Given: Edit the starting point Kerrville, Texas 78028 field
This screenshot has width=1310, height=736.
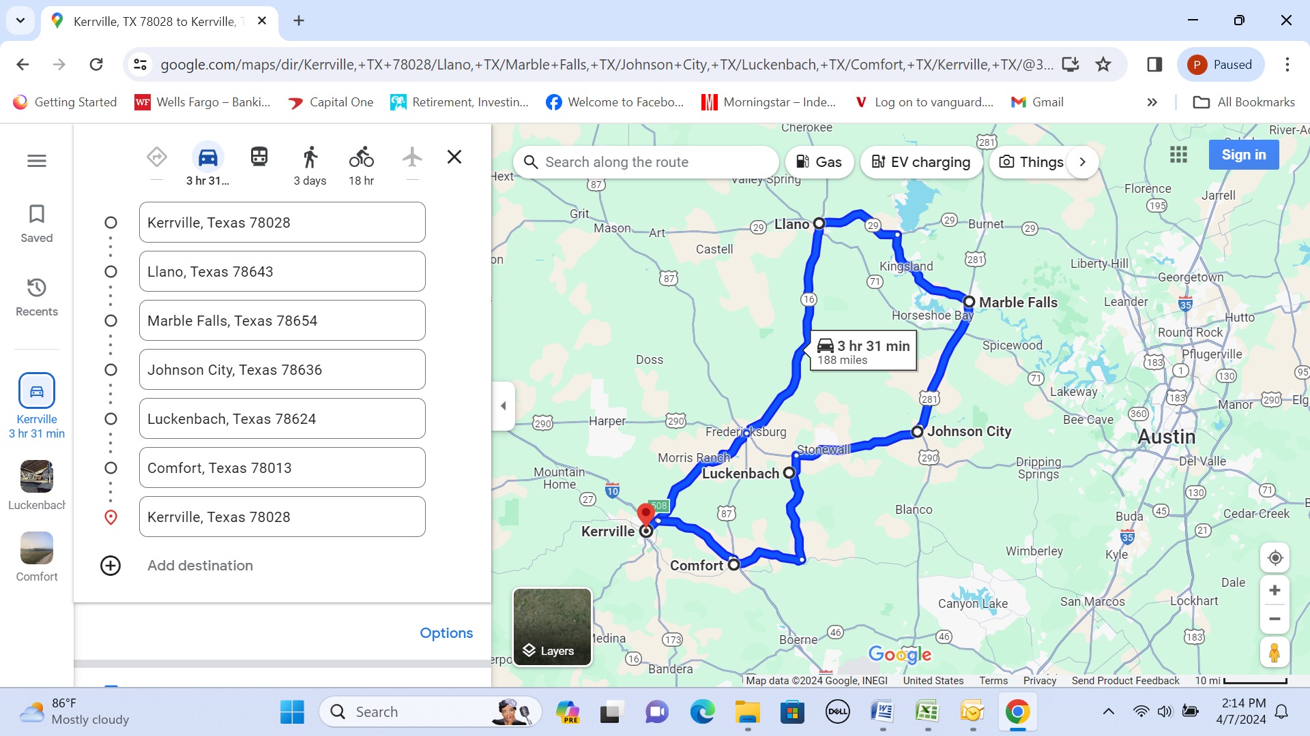Looking at the screenshot, I should (282, 223).
